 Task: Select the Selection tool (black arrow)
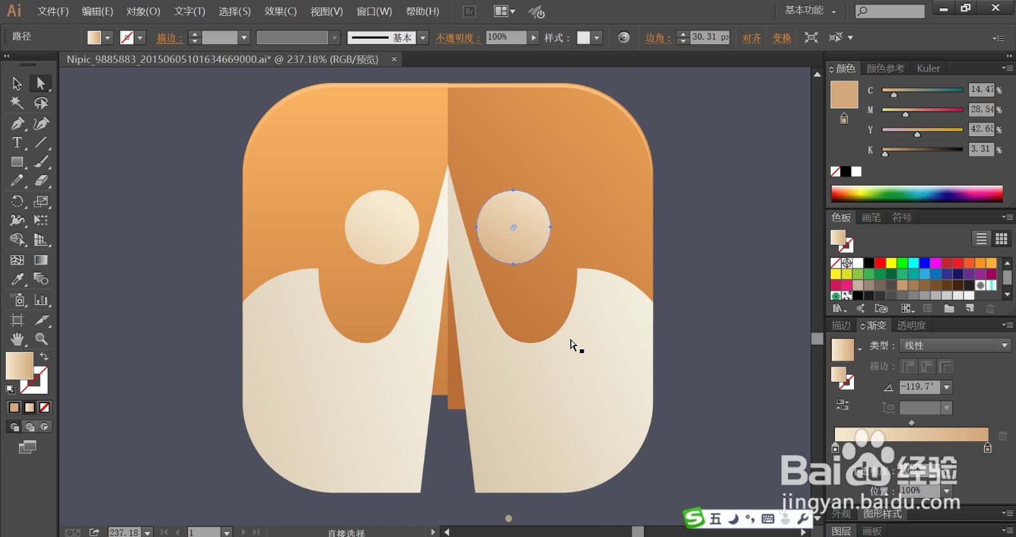pyautogui.click(x=17, y=84)
